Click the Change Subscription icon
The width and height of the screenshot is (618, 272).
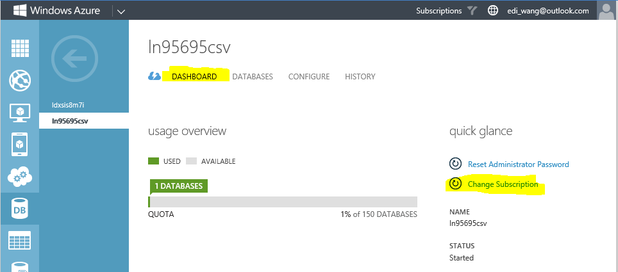tap(455, 184)
